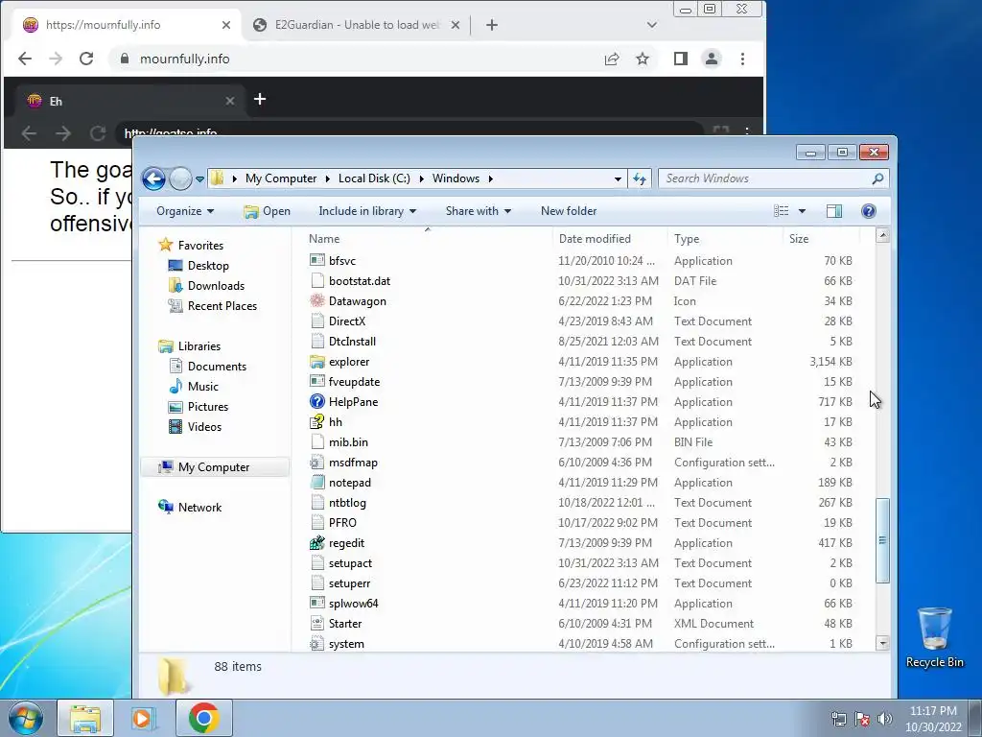Select Local Disk (C:) breadcrumb
This screenshot has height=737, width=982.
point(374,178)
